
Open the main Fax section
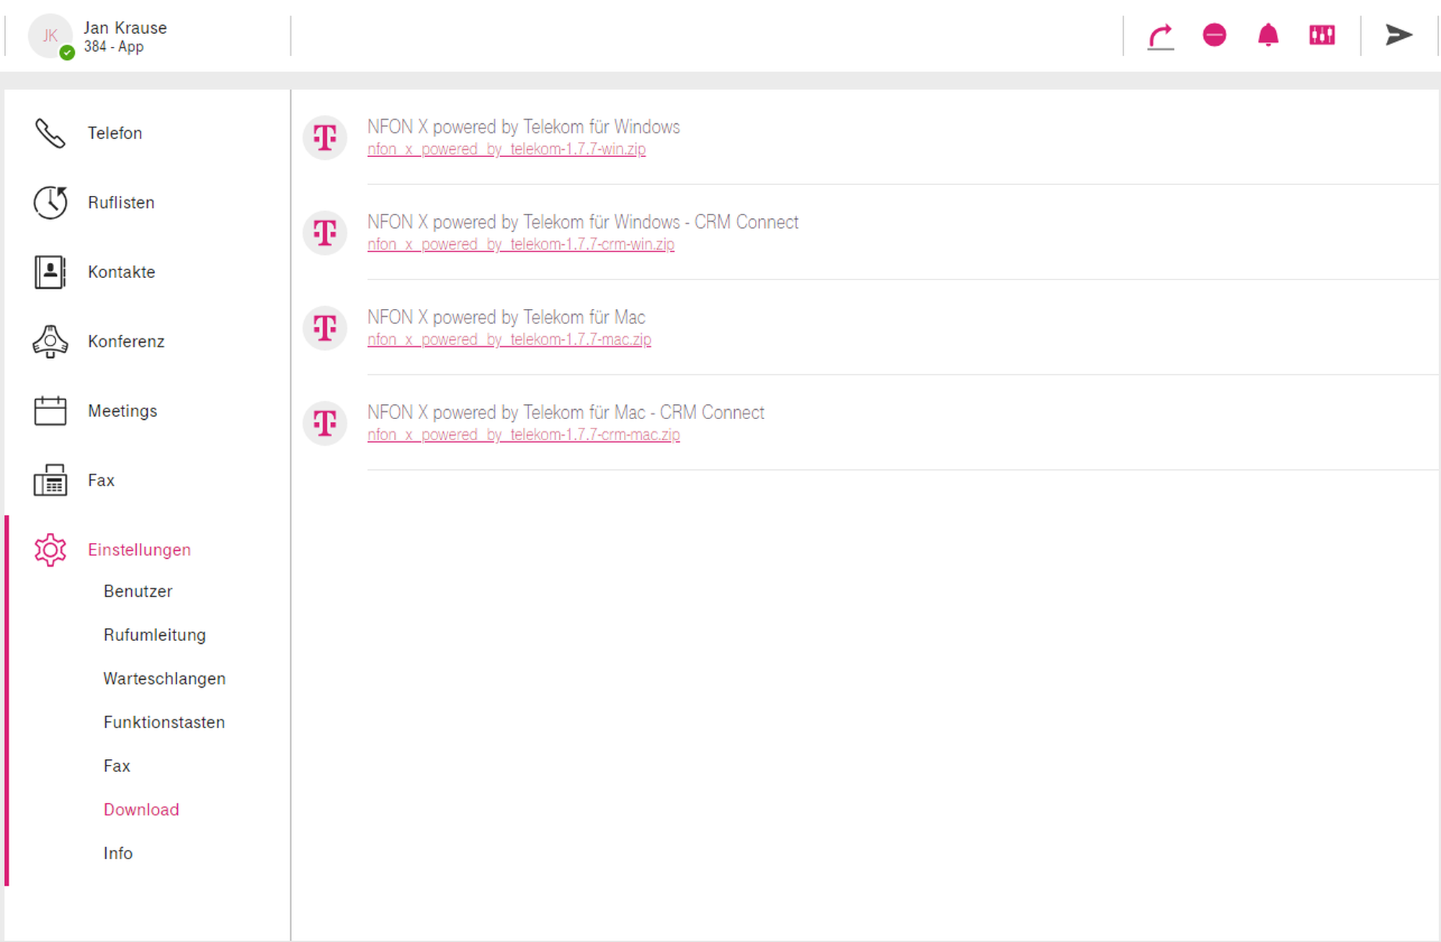pos(101,480)
